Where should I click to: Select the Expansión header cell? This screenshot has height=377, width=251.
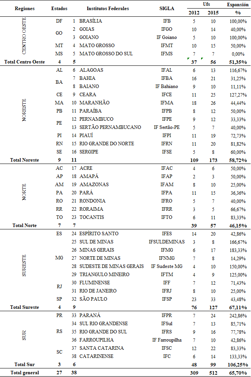pyautogui.click(x=238, y=5)
